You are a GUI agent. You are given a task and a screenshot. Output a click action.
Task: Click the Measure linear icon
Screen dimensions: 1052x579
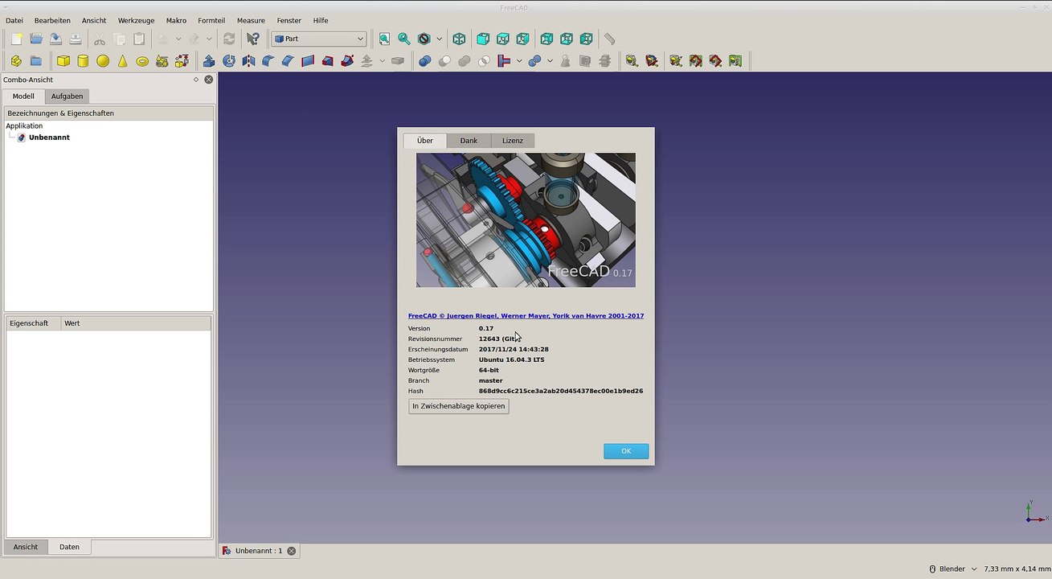632,61
